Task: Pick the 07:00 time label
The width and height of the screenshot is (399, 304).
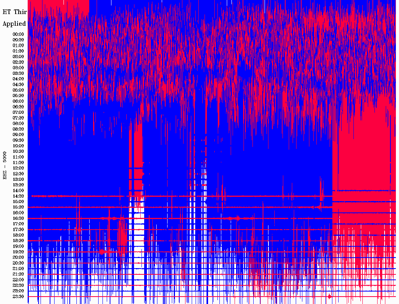Action: click(x=18, y=112)
